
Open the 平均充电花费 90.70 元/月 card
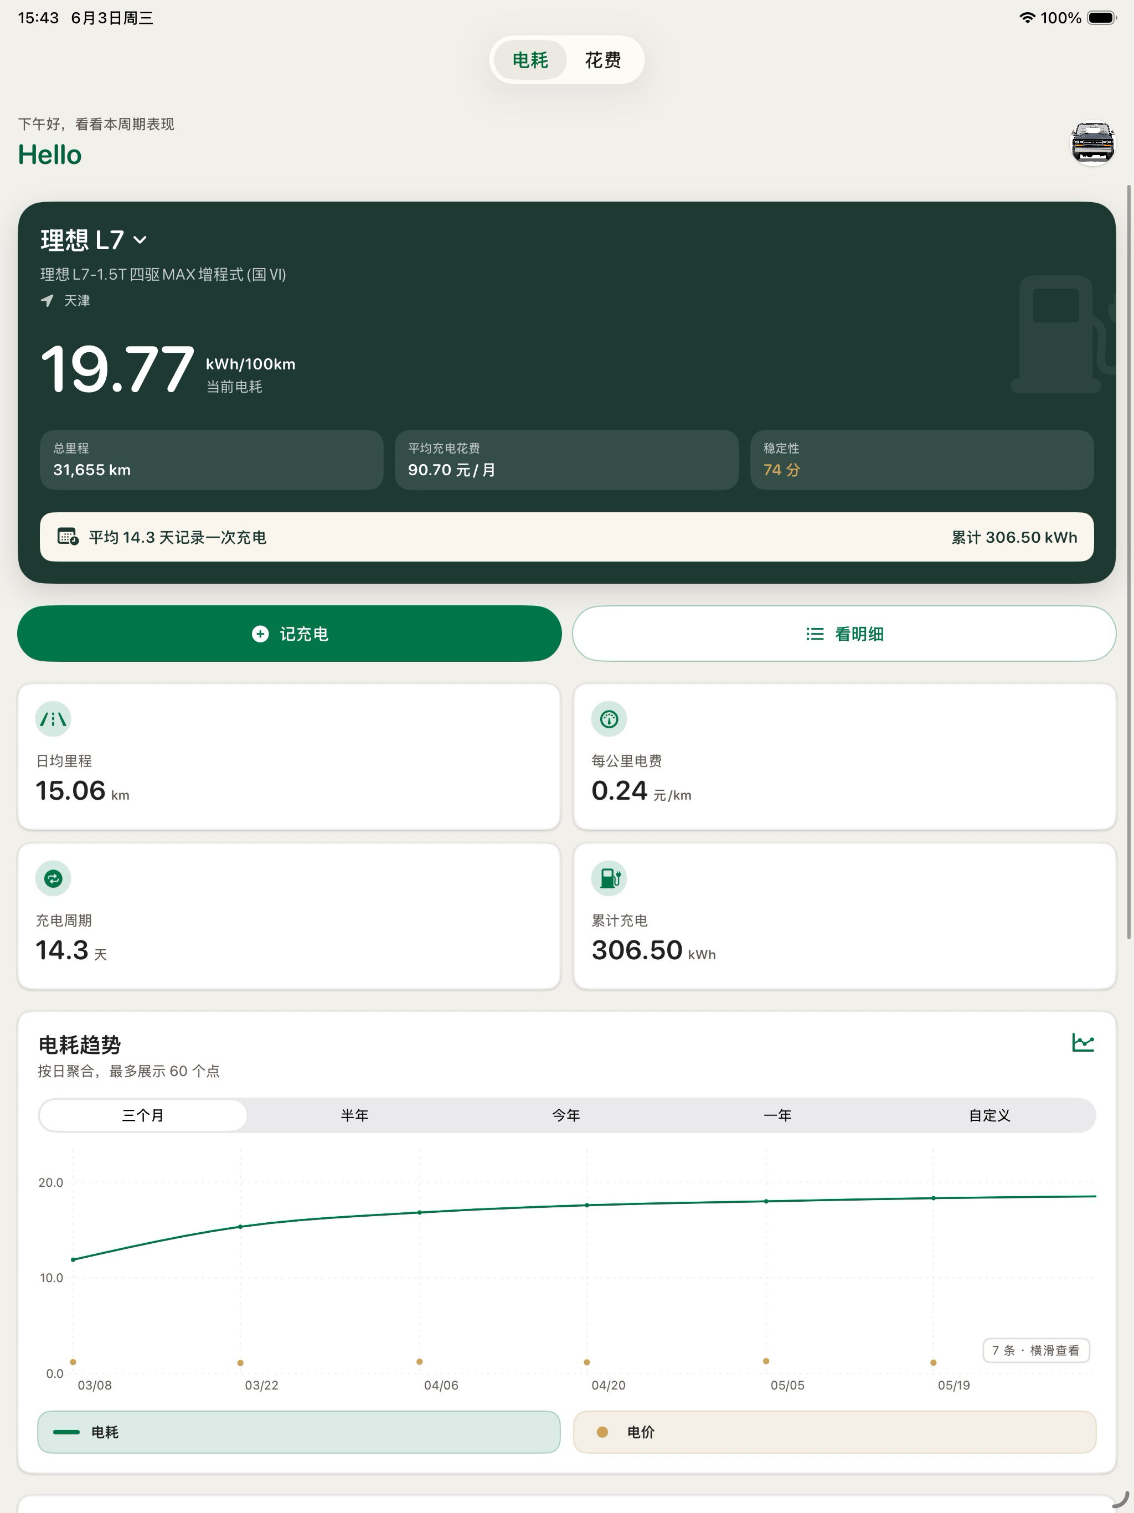[x=566, y=460]
